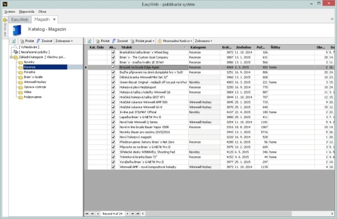This screenshot has width=337, height=219.
Task: Open Strom akcí side panel tab
Action: click(5, 28)
